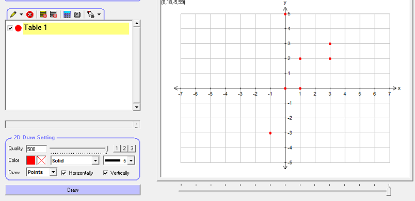Viewport: 415px width, 201px height.
Task: Click the red dot marker beside Table 1
Action: (18, 28)
